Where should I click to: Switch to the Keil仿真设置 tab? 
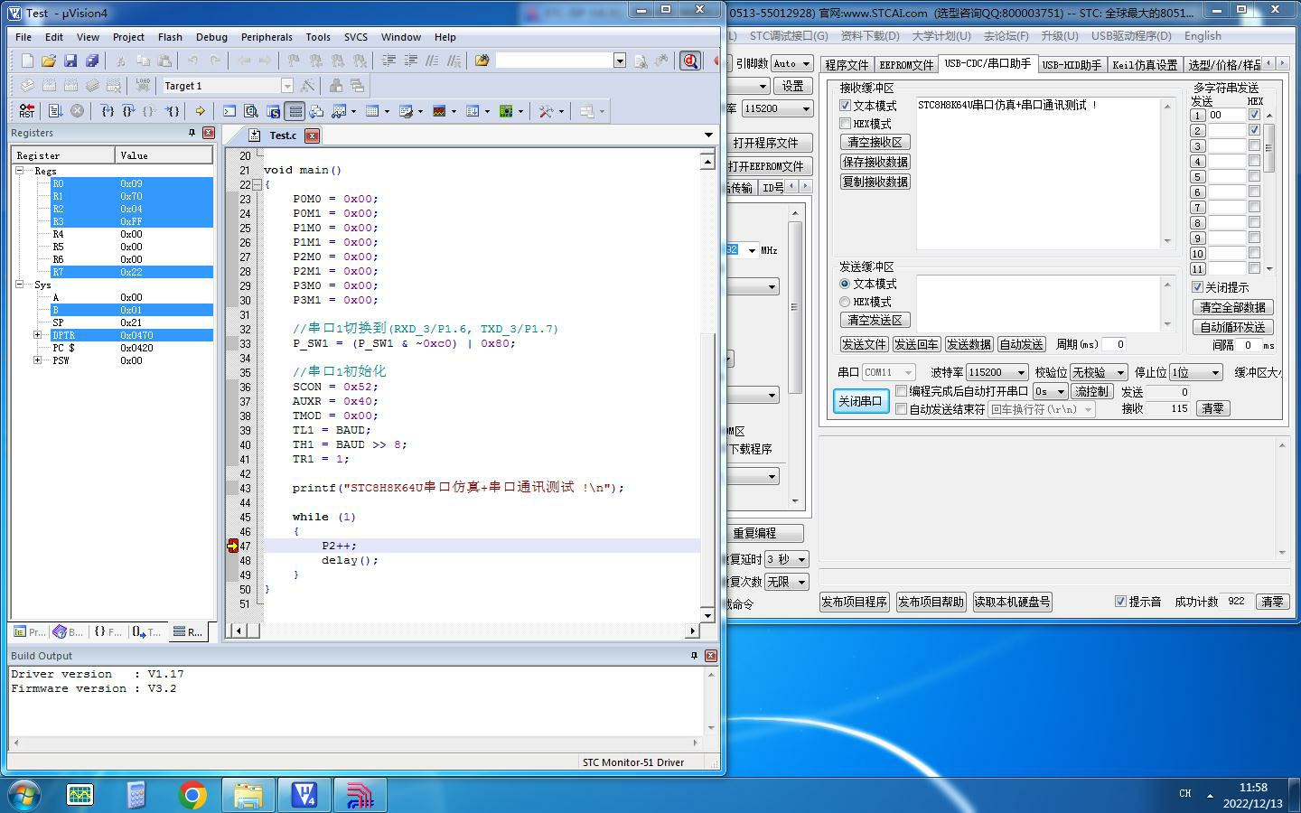coord(1145,65)
